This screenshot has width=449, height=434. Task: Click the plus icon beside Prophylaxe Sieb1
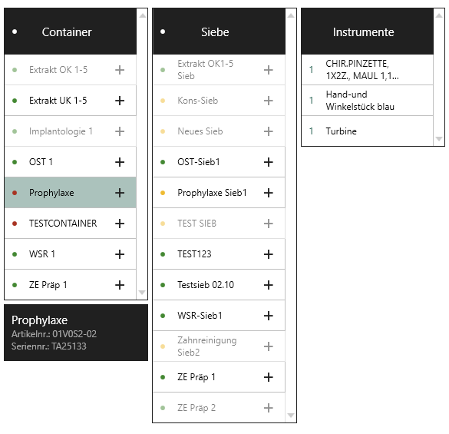(x=268, y=193)
